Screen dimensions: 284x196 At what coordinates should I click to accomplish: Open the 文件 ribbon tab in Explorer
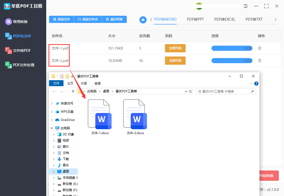click(56, 83)
